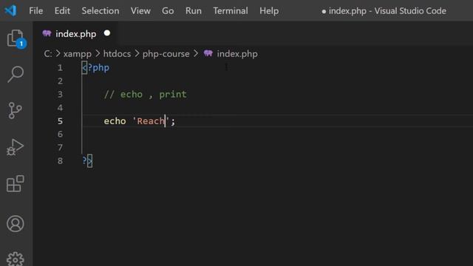This screenshot has width=473, height=266.
Task: Open the Manage gear icon
Action: (x=15, y=259)
